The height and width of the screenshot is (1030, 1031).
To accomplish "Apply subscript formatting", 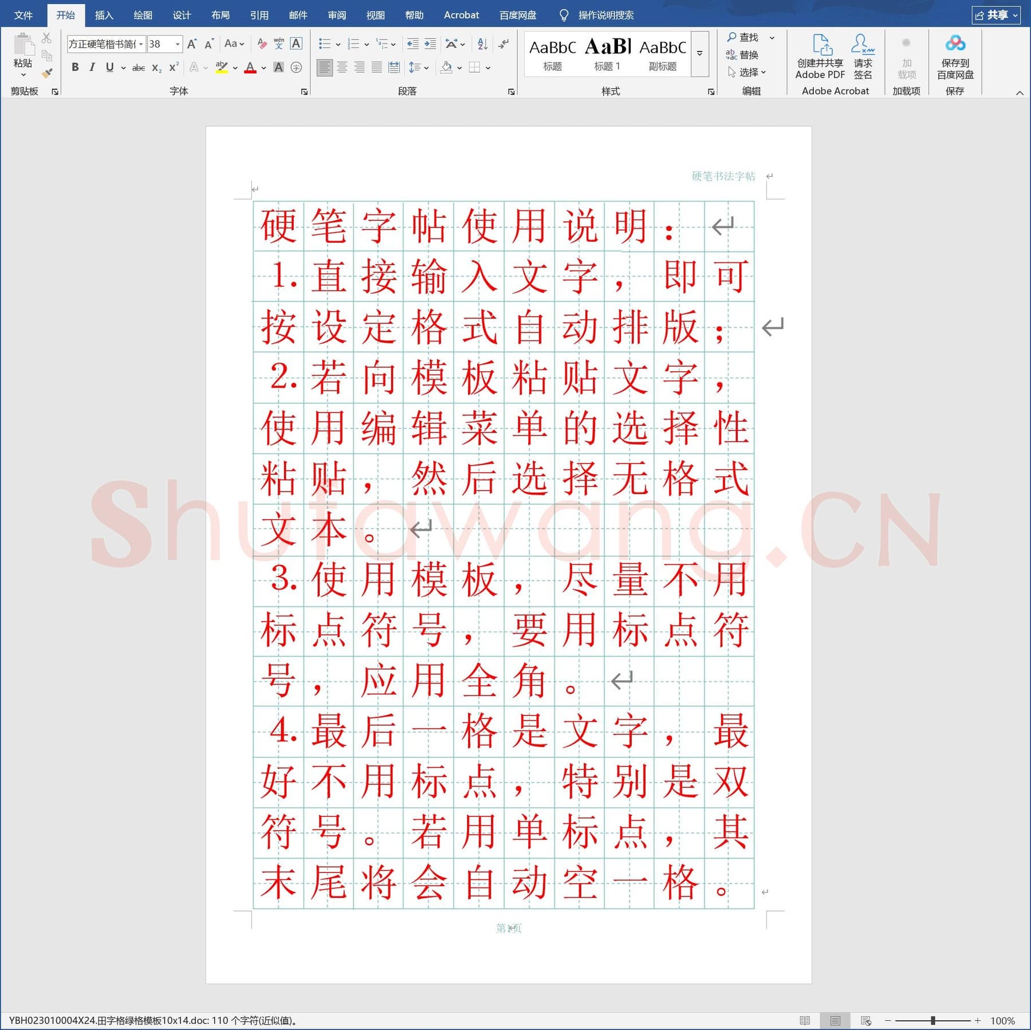I will pyautogui.click(x=156, y=68).
